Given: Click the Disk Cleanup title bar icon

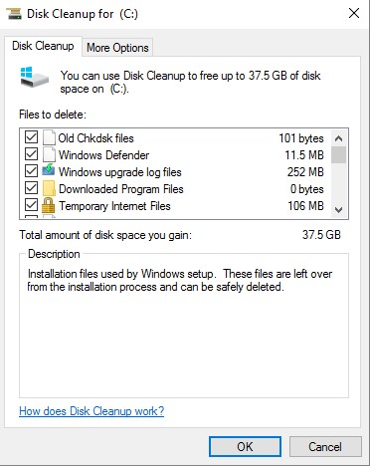Looking at the screenshot, I should [x=14, y=14].
